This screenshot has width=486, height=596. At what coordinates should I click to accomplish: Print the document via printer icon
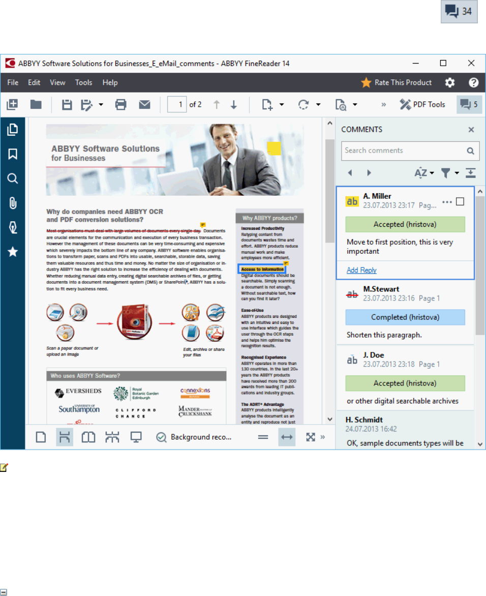point(121,105)
